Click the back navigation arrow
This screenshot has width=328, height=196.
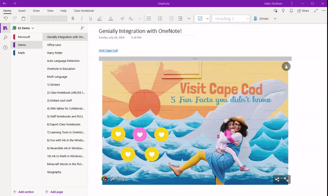(x=5, y=3)
